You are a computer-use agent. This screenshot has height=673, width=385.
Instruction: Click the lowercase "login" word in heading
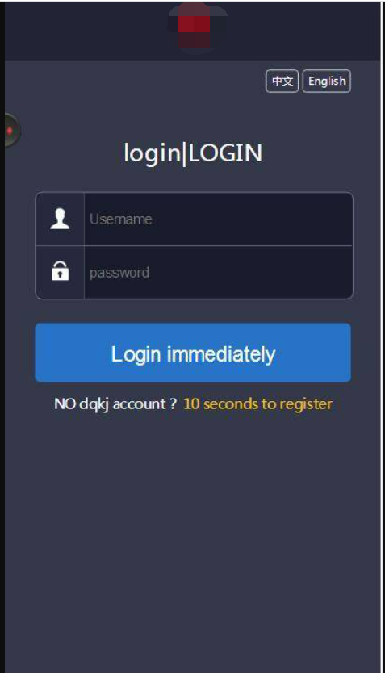[x=153, y=153]
